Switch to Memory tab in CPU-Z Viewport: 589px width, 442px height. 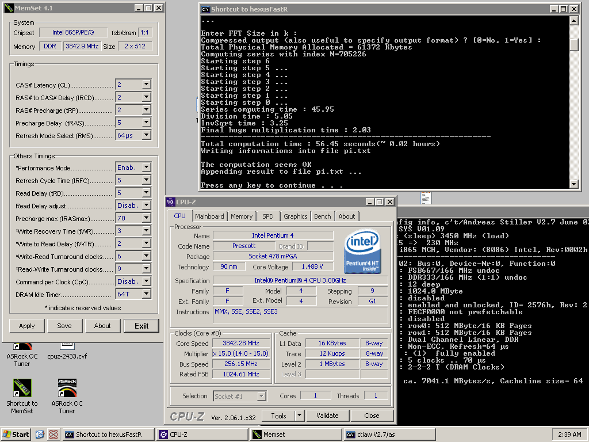pos(242,216)
